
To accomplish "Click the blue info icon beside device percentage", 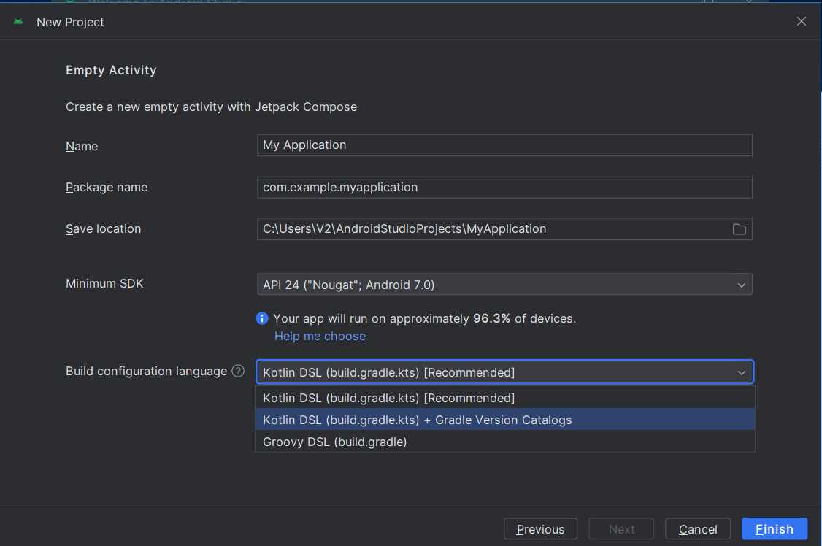I will [x=262, y=318].
